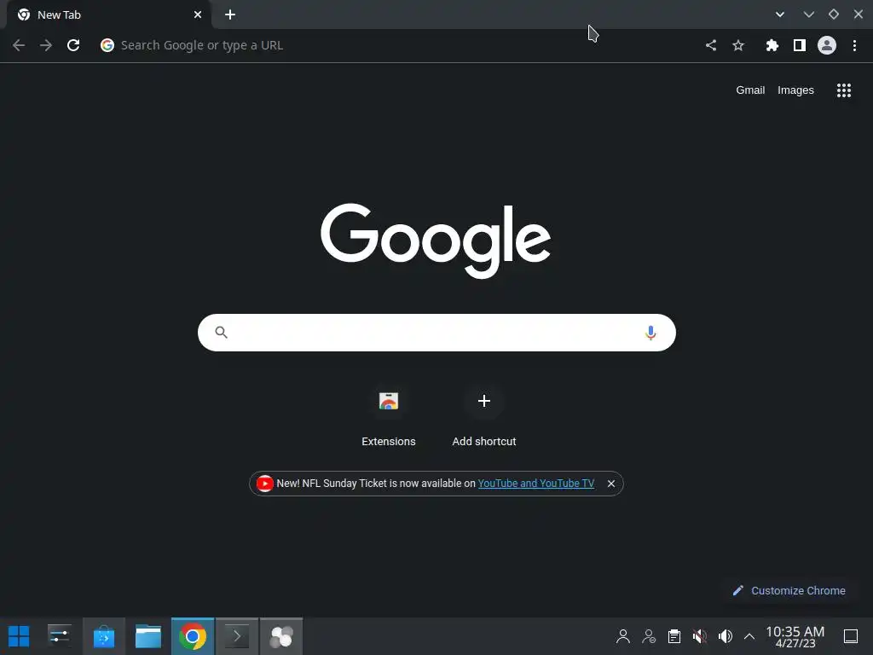Open the clock showing 10:35 AM

(795, 636)
